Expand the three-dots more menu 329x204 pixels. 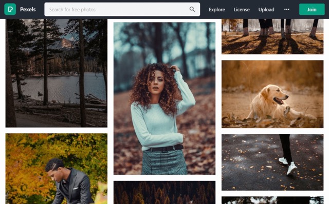[287, 9]
